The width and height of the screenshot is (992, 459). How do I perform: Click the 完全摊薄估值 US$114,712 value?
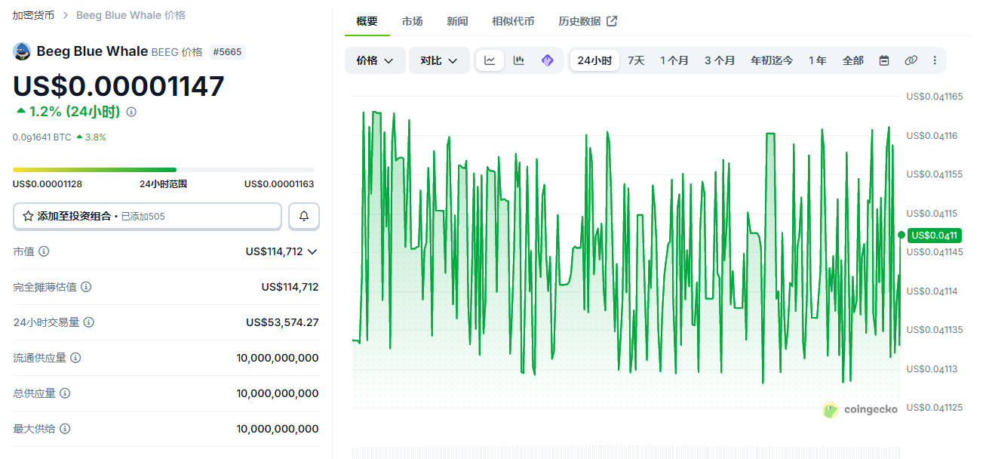pos(290,287)
